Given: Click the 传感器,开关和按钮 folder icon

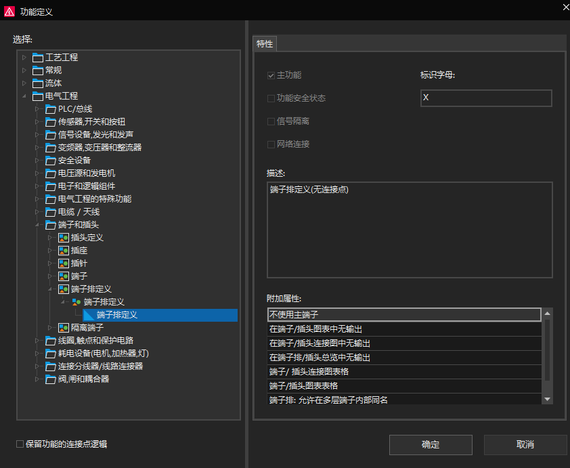Looking at the screenshot, I should [51, 122].
